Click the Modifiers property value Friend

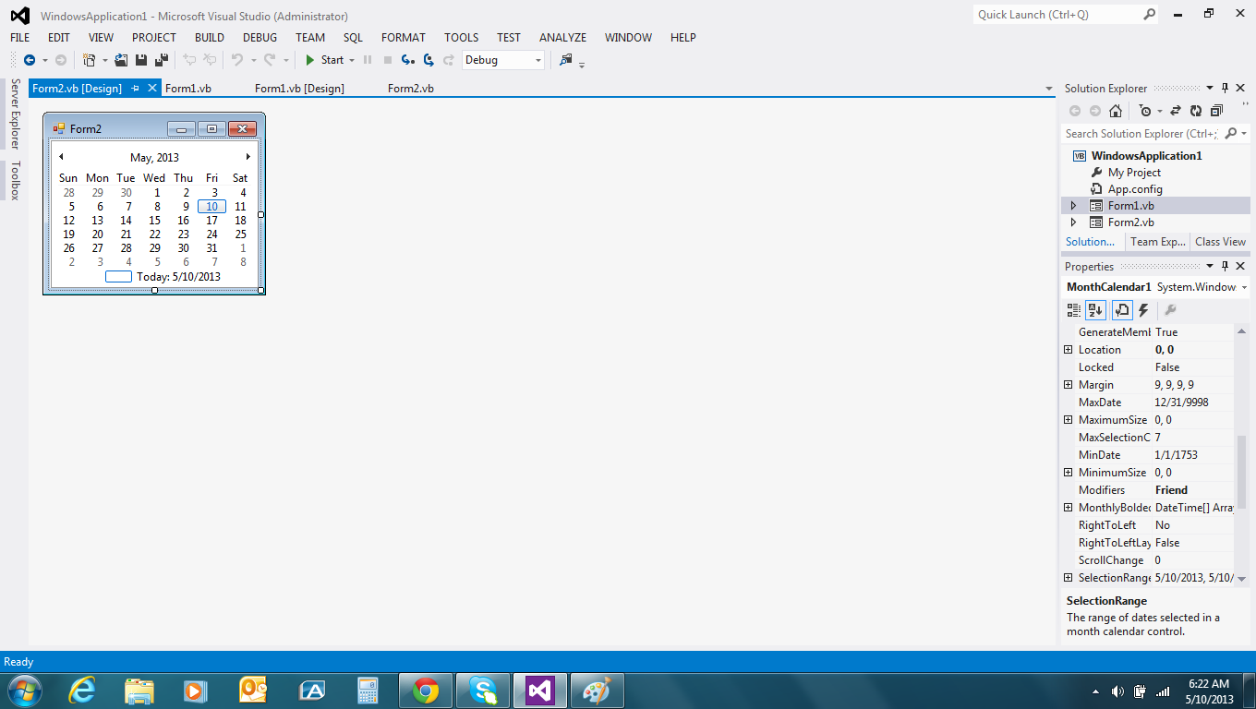tap(1171, 490)
